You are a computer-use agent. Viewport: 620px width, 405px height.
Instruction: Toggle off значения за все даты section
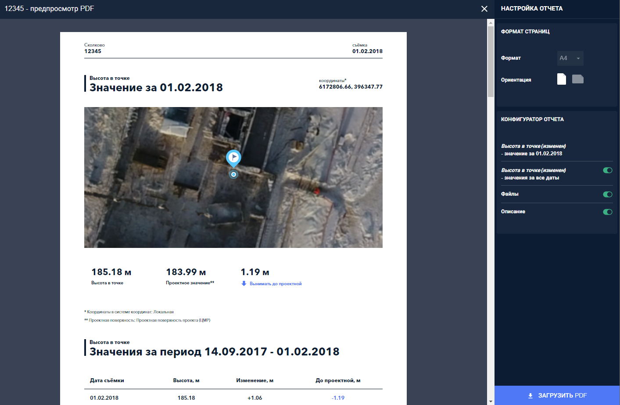(607, 170)
